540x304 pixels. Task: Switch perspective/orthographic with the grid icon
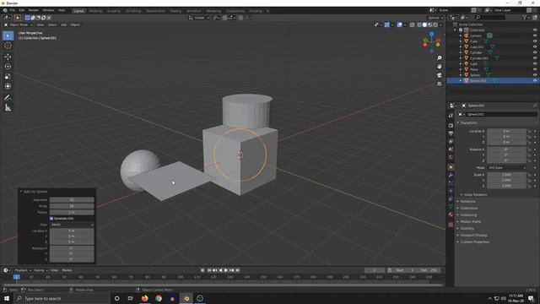439,84
